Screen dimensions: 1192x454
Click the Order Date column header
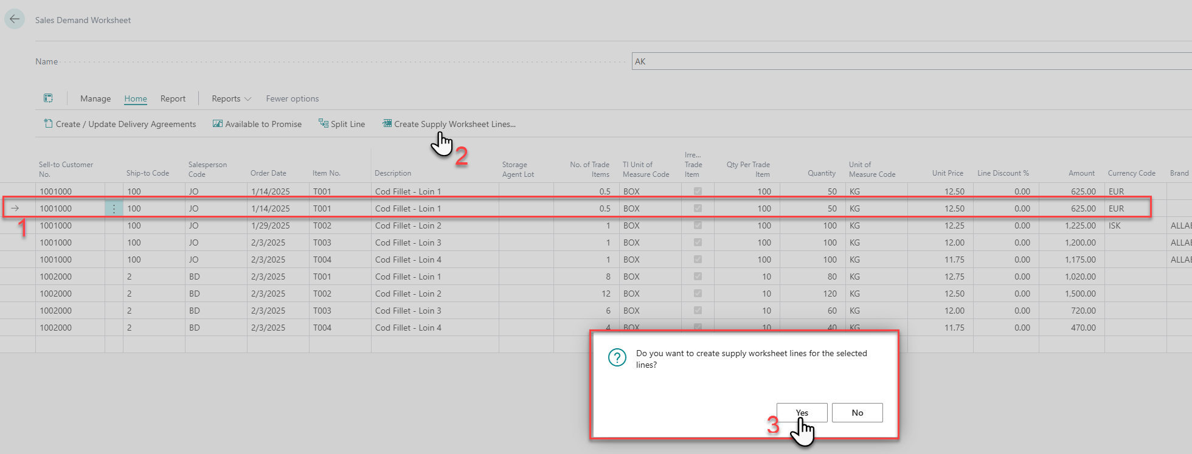pos(268,173)
